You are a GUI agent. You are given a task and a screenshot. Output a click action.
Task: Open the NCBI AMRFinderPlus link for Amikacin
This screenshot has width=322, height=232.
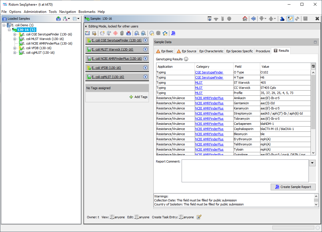tap(209, 98)
